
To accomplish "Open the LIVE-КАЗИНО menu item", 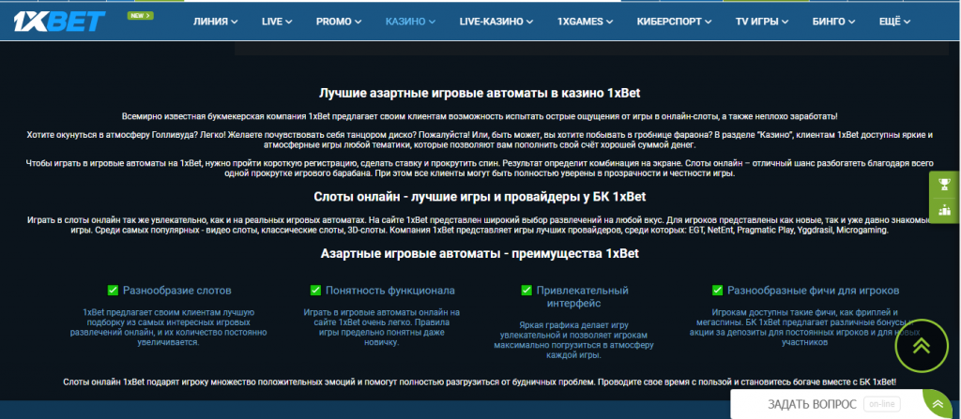I will coord(504,21).
